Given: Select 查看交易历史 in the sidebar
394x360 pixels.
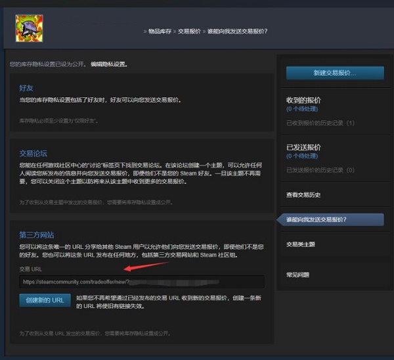Looking at the screenshot, I should (x=303, y=195).
